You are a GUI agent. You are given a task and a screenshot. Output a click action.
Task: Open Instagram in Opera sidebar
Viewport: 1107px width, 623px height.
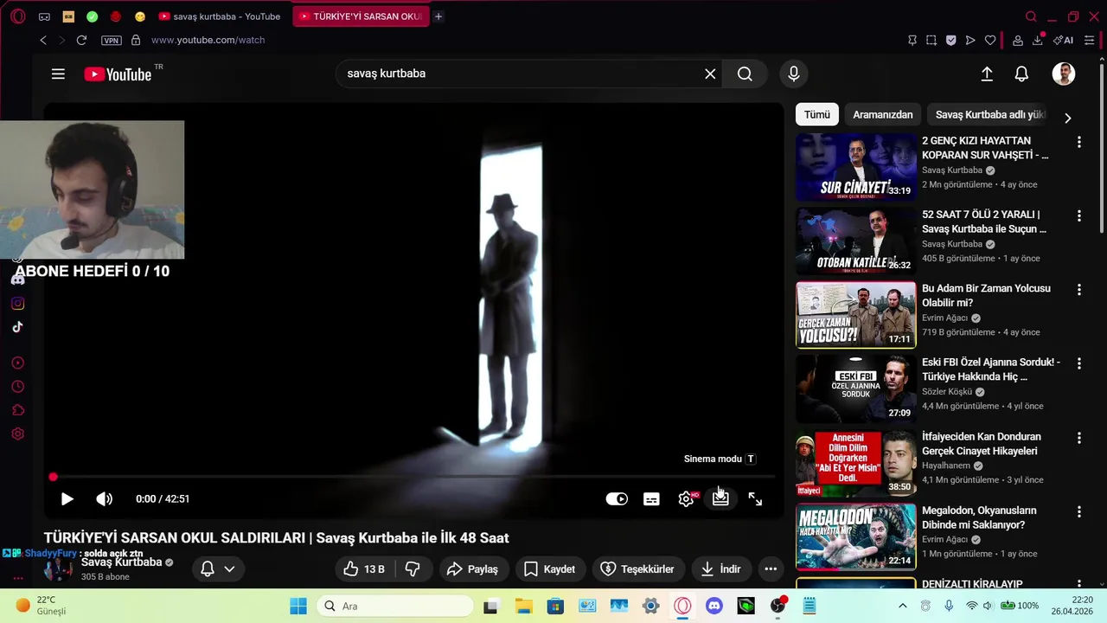pos(17,304)
